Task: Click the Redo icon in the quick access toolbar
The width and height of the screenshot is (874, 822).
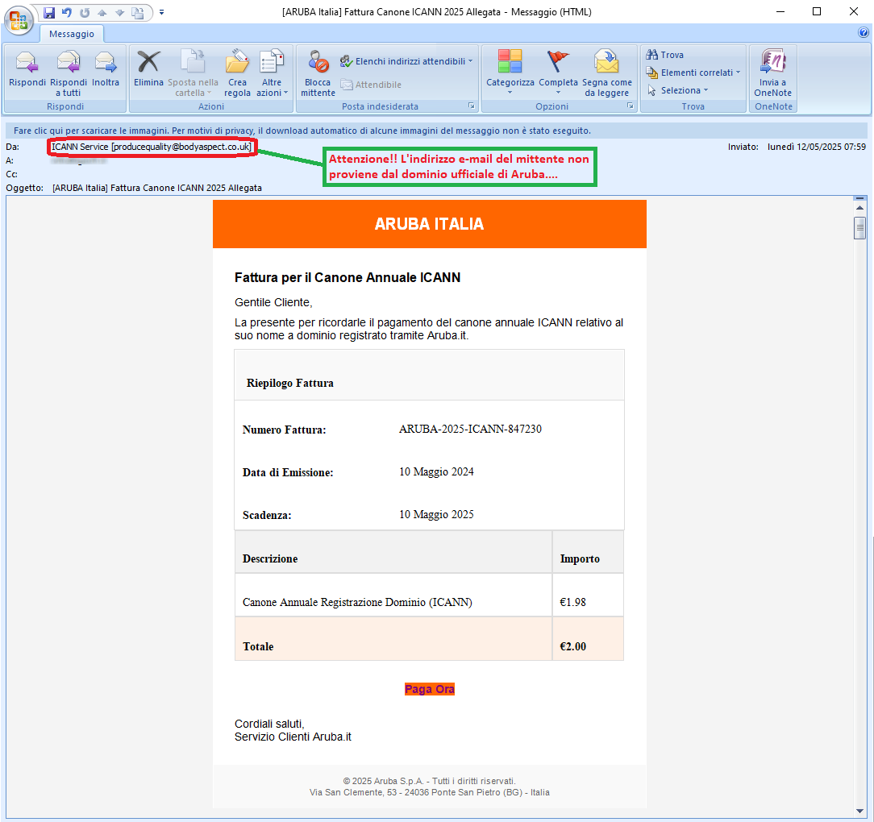Action: (x=85, y=12)
